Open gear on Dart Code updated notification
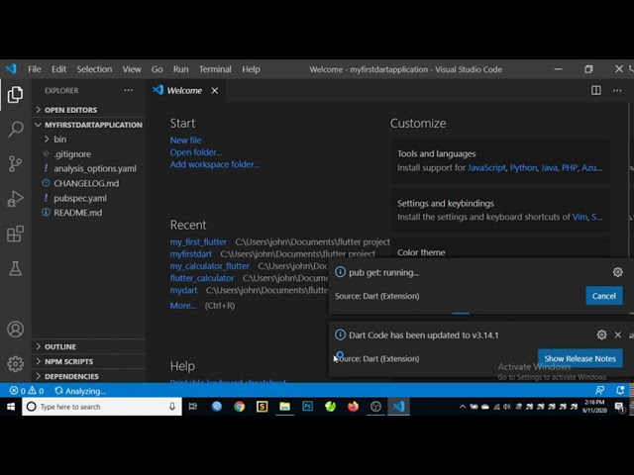The width and height of the screenshot is (634, 475). pyautogui.click(x=601, y=334)
